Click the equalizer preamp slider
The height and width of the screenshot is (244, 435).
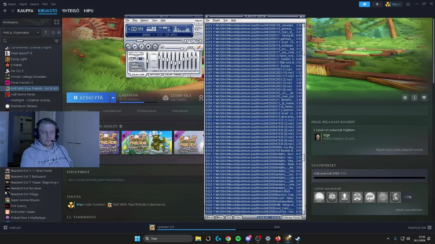(147, 61)
